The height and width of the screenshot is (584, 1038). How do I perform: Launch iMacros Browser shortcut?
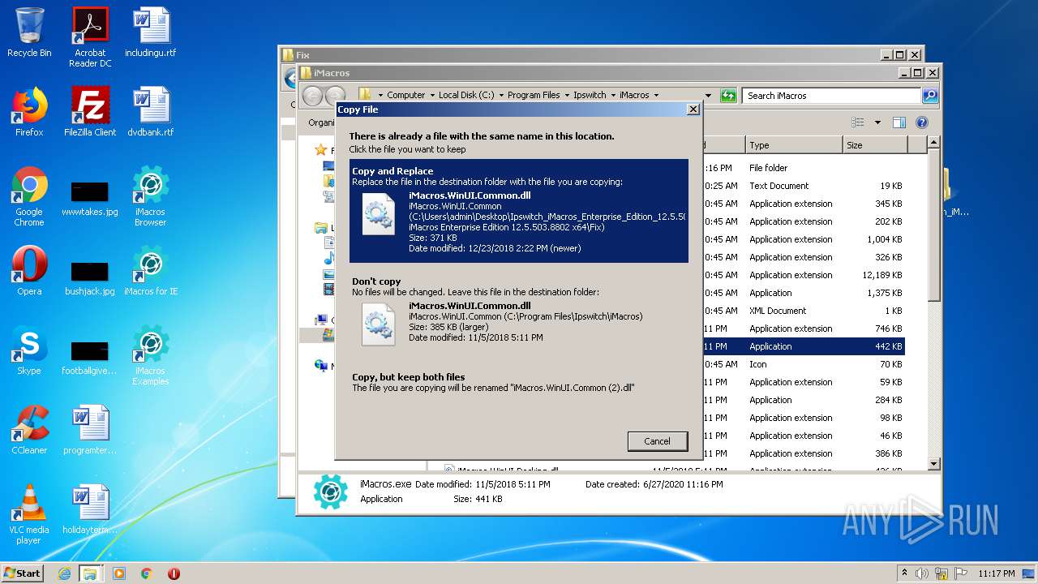point(151,196)
